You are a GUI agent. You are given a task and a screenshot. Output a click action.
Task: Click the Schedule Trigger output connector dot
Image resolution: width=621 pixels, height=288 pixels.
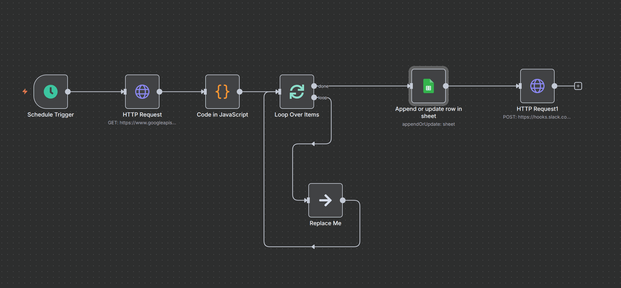point(68,92)
